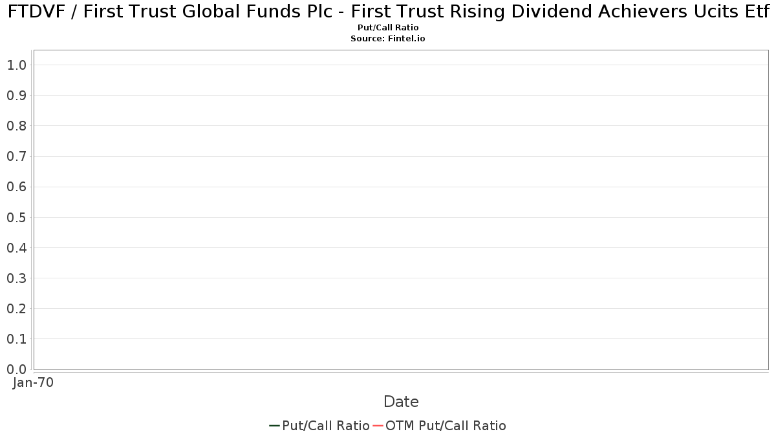Screen dimensions: 776x436
Task: Click the 0.2 y-axis label
Action: click(16, 309)
